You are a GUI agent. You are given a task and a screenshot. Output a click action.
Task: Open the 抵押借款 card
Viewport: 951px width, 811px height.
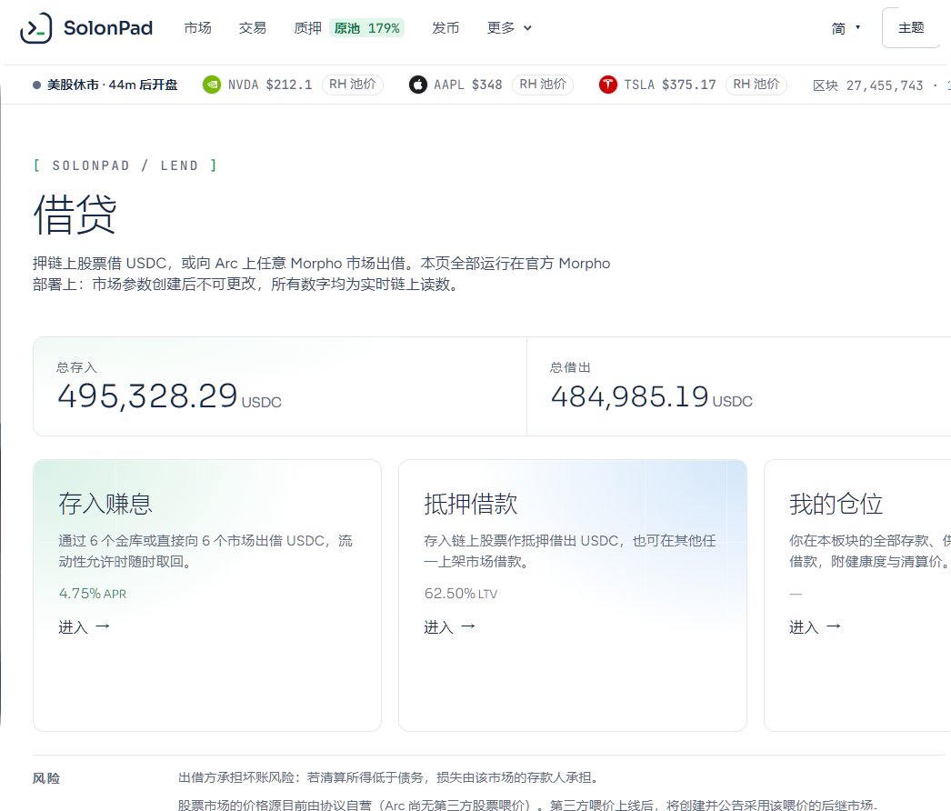[x=573, y=595]
